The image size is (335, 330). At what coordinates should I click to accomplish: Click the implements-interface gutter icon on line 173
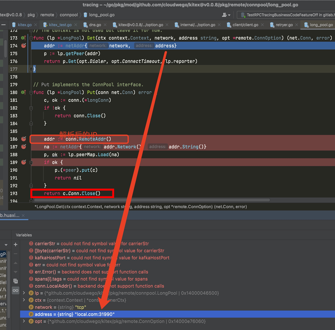click(x=23, y=38)
